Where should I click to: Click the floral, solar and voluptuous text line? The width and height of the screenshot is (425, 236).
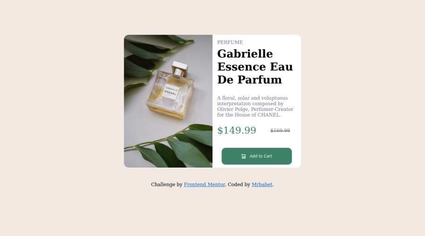pos(252,98)
